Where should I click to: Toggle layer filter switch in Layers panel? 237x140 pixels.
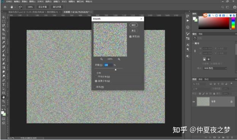[231, 84]
